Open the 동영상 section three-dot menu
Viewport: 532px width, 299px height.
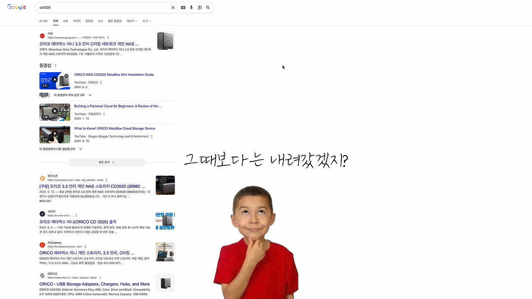(55, 65)
